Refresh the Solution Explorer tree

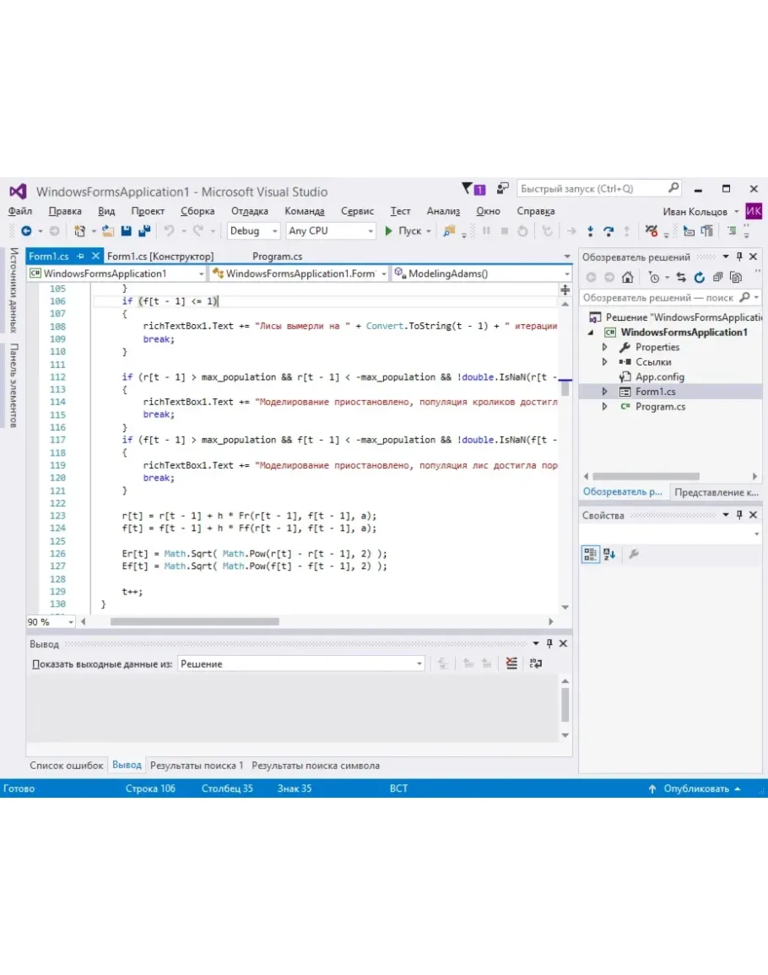click(699, 277)
